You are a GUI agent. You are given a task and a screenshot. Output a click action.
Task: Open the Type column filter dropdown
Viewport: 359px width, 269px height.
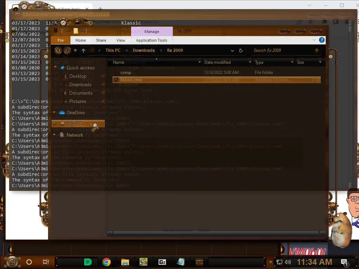tap(292, 62)
